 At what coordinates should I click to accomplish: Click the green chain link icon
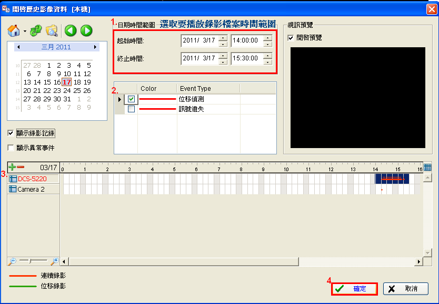[36, 31]
